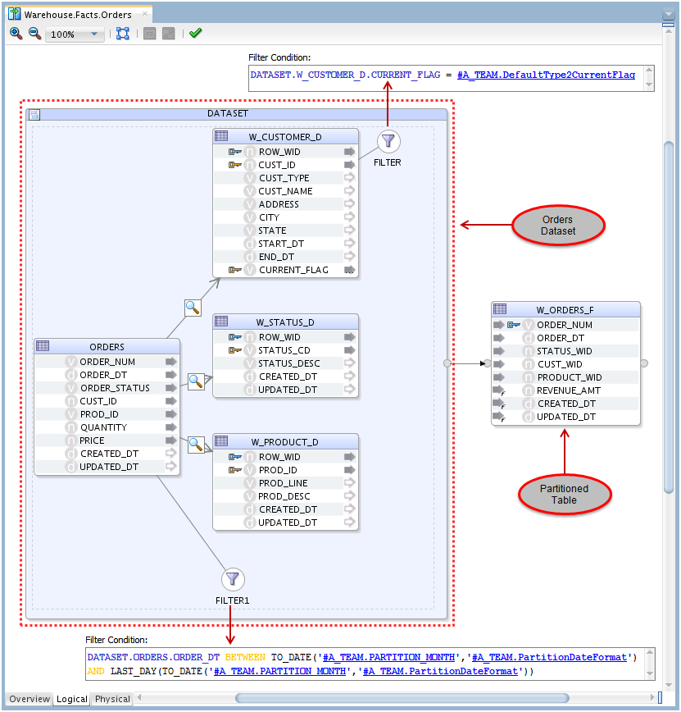Select the ORDER_STATUS column in ORDERS
The height and width of the screenshot is (712, 681).
[x=115, y=388]
